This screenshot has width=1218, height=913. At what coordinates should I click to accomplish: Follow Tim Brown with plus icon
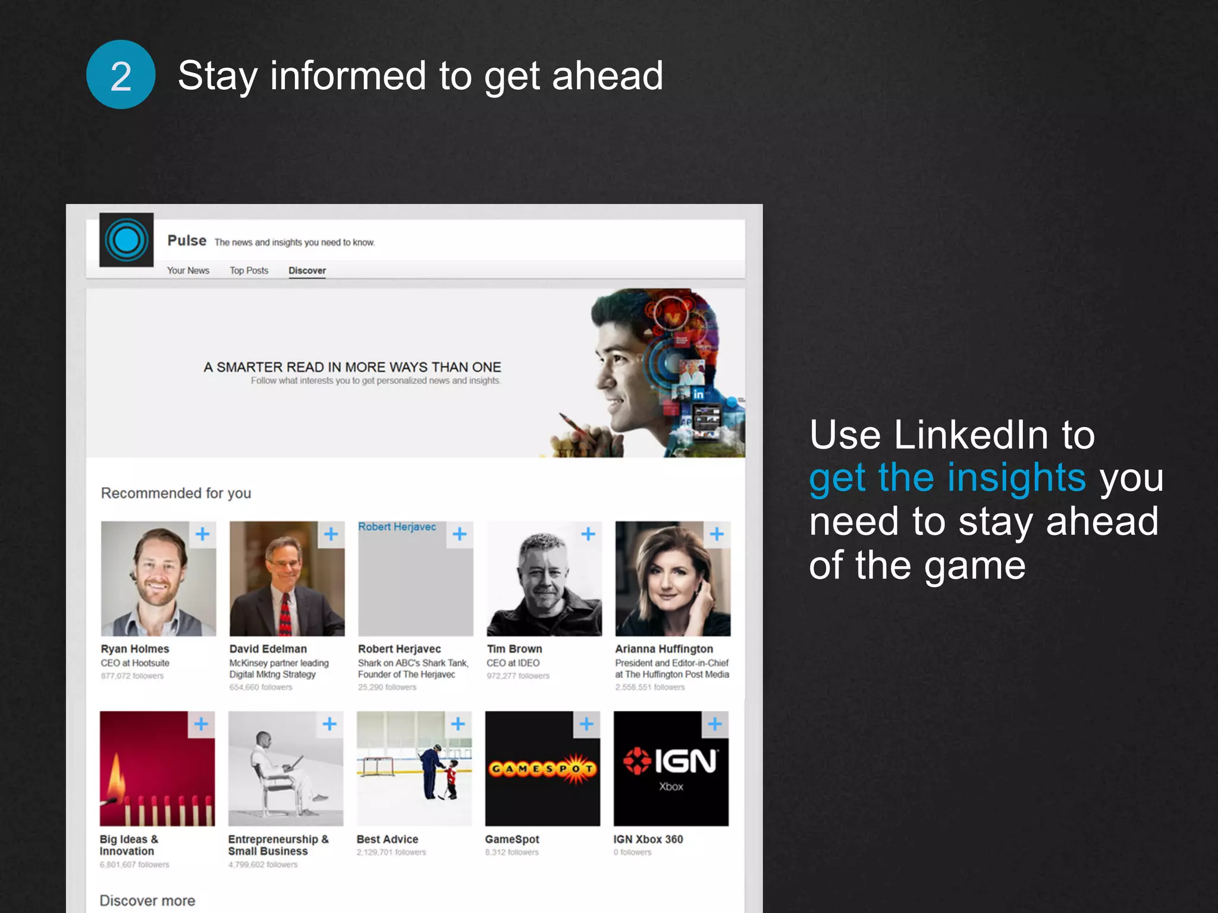tap(588, 534)
